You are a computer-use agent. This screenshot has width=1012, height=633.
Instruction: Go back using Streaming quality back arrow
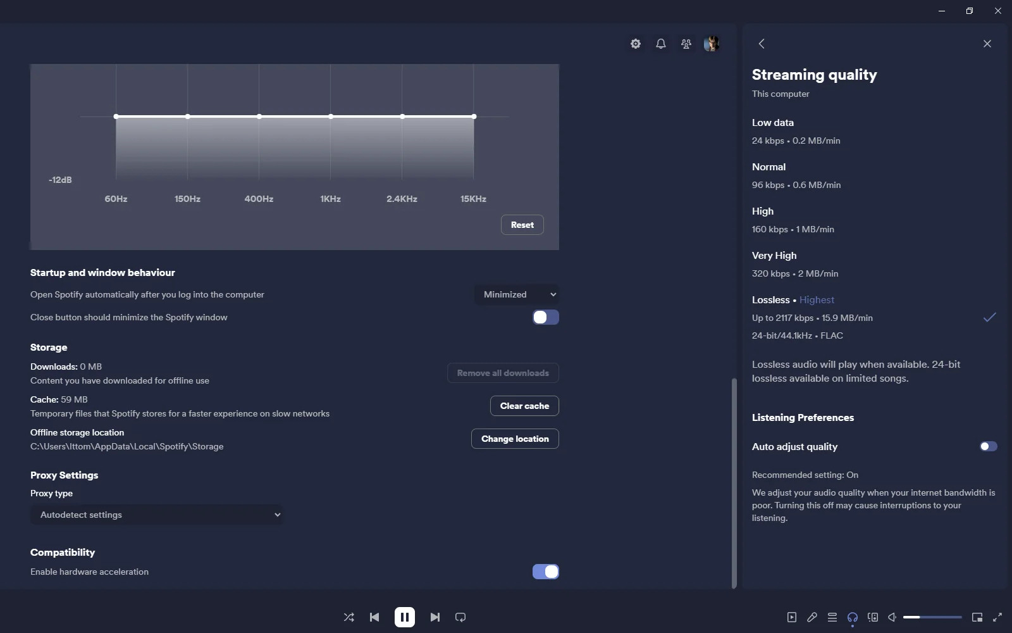pyautogui.click(x=762, y=44)
